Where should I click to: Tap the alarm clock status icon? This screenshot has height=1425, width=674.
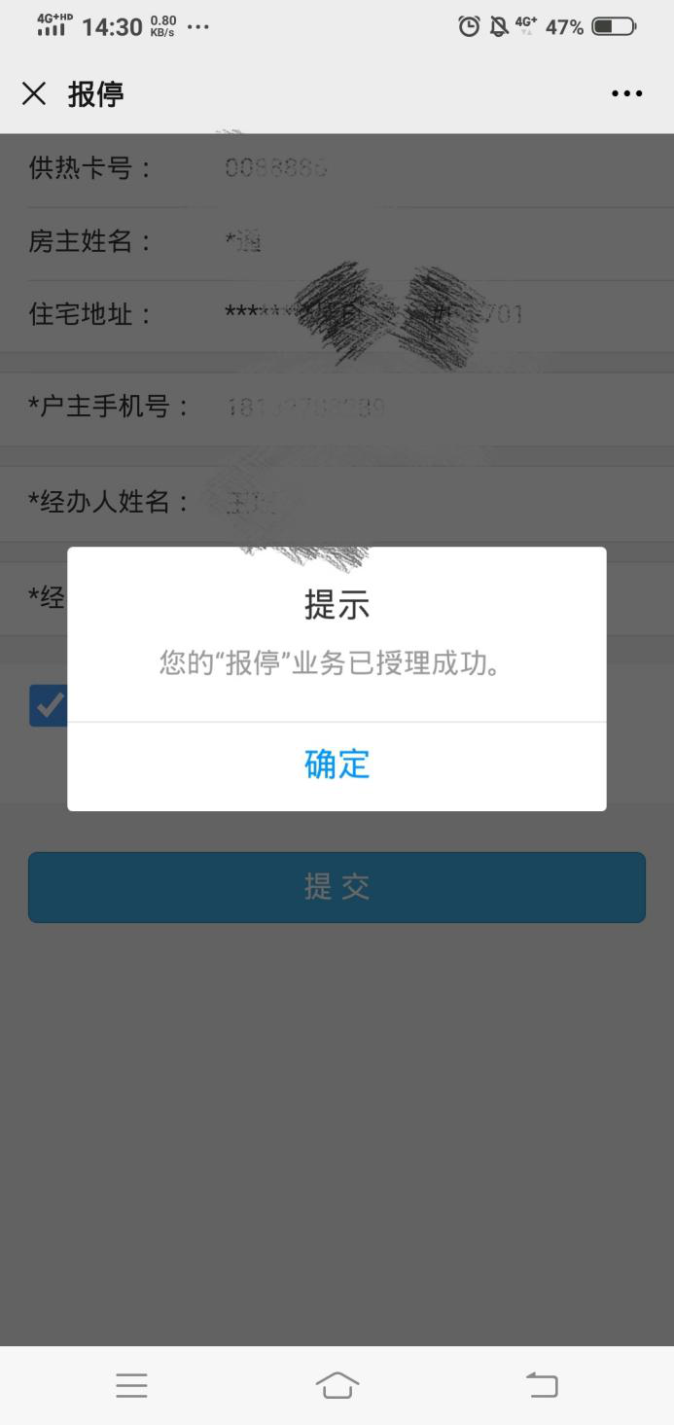[469, 26]
